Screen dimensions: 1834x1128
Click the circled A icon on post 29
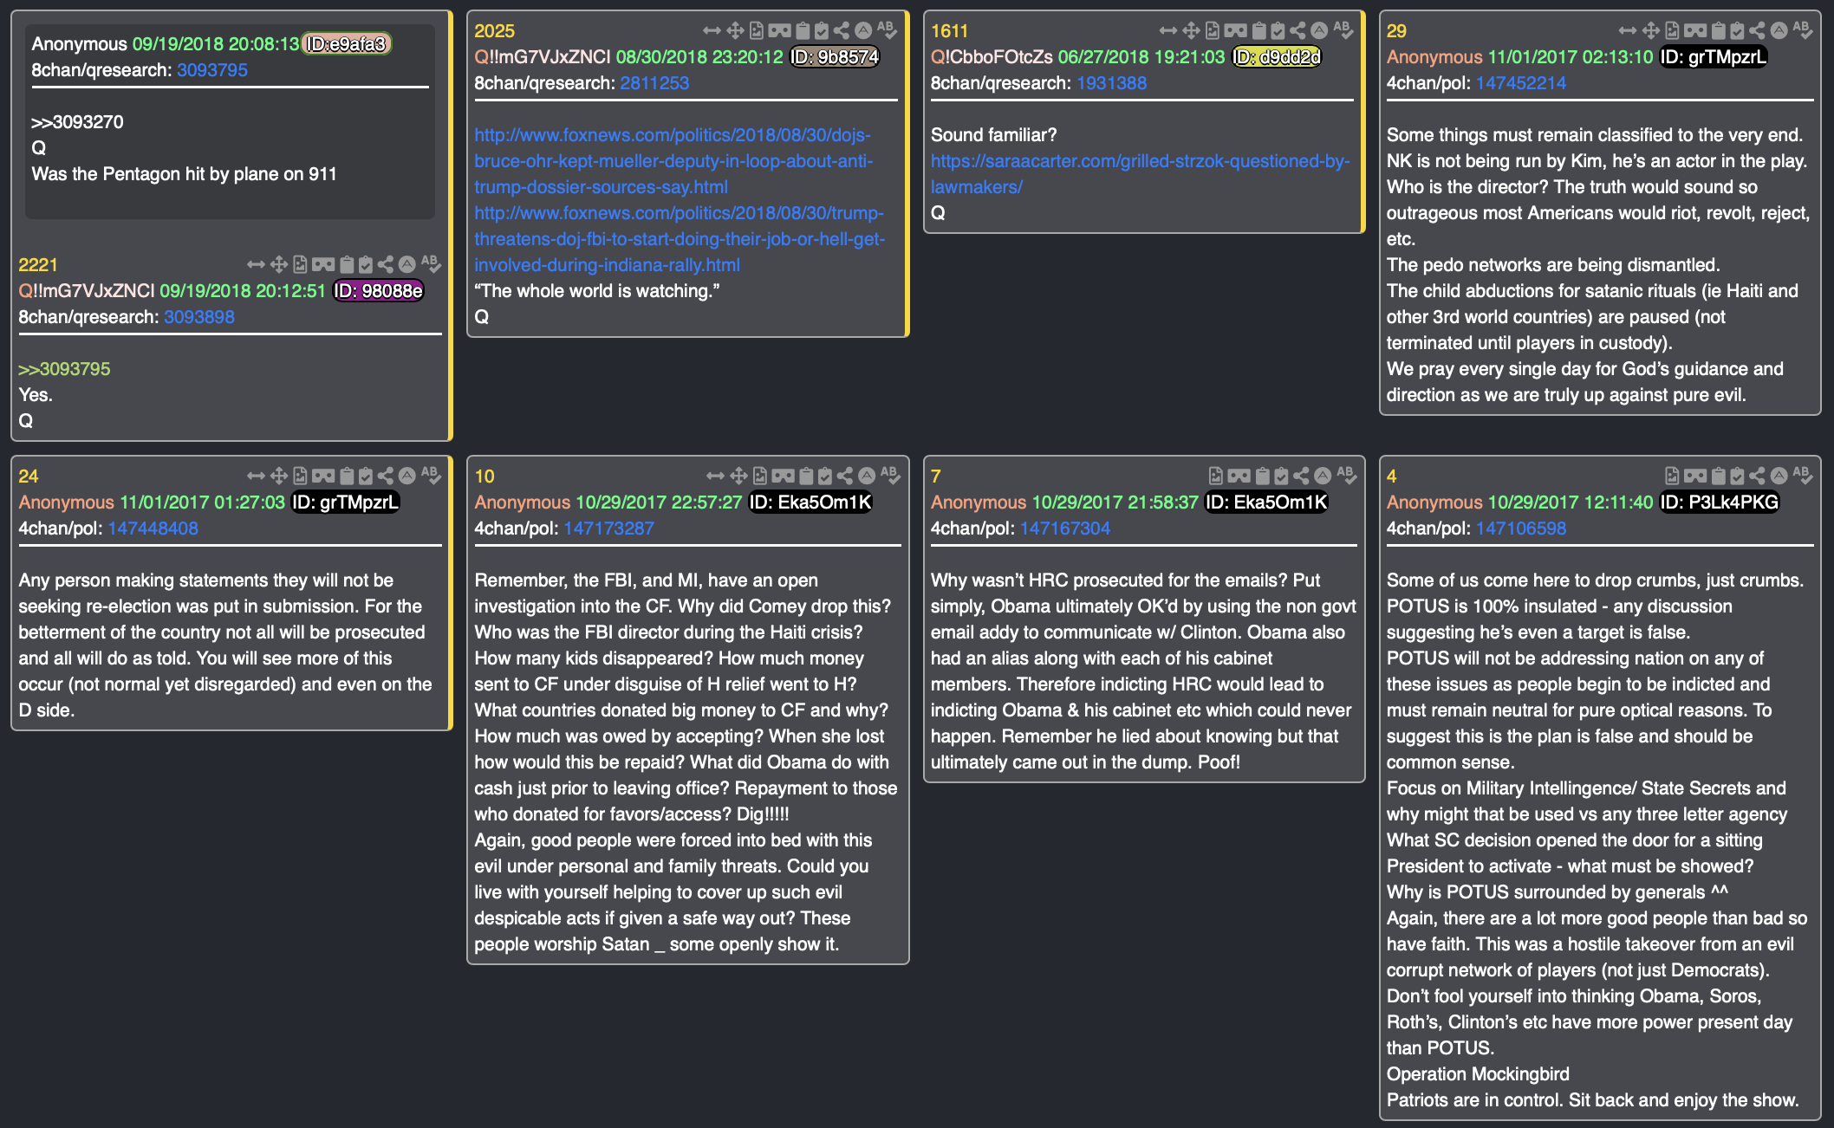[1779, 30]
